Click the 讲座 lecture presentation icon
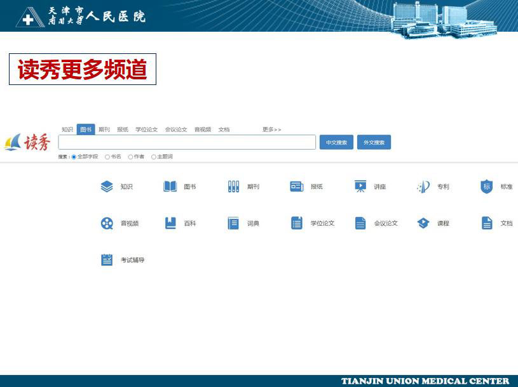This screenshot has height=387, width=518. (360, 187)
